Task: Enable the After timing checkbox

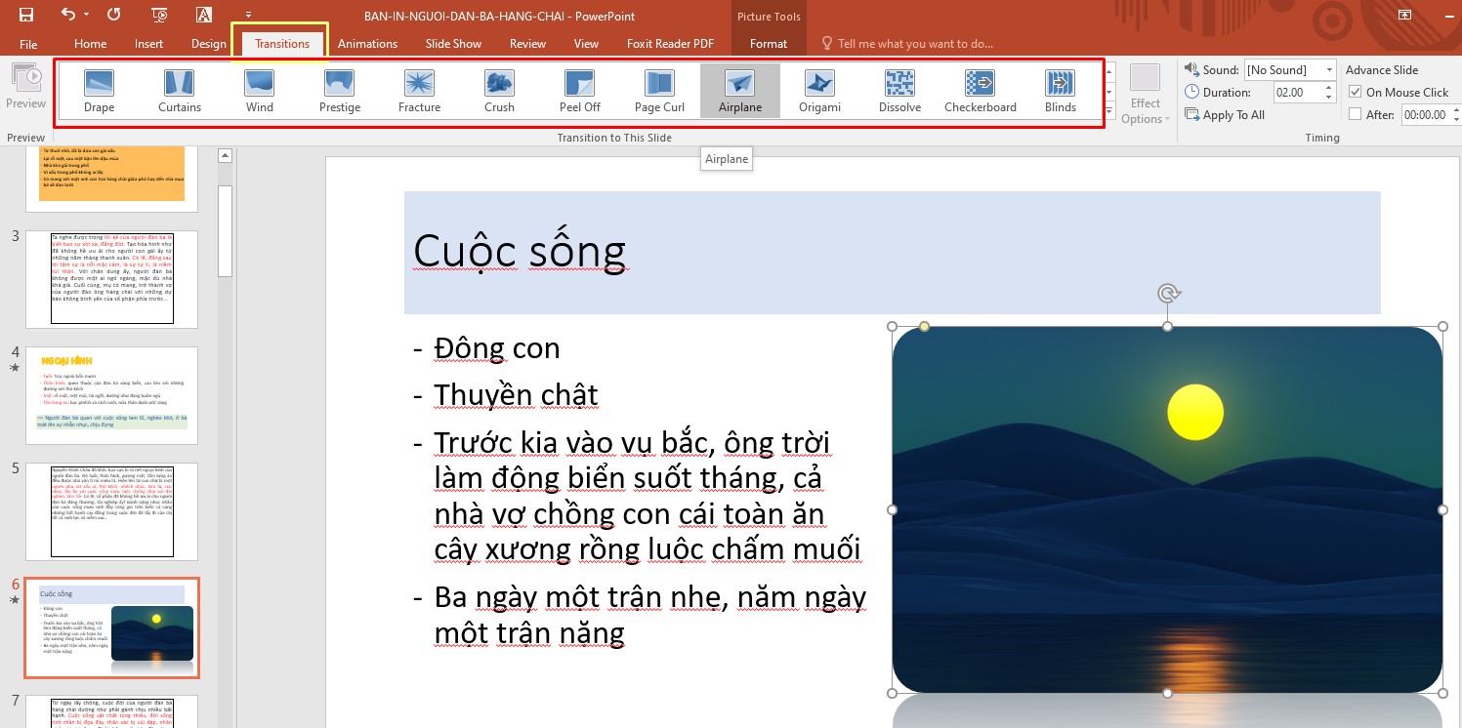Action: tap(1357, 114)
